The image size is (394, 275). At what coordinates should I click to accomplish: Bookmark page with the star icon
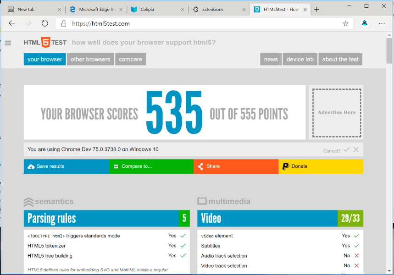tap(345, 23)
